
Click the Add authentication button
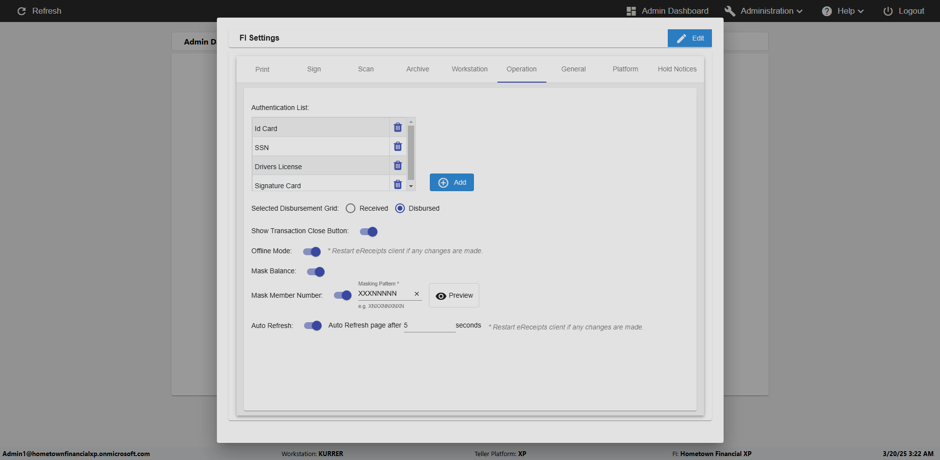point(451,182)
